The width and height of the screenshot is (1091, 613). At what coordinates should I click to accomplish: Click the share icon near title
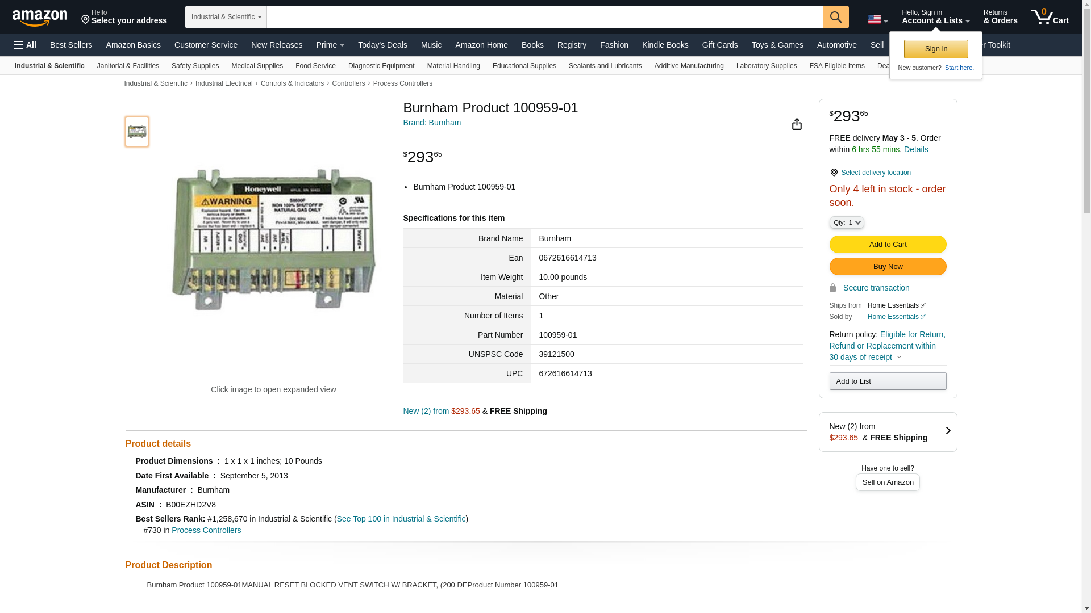point(797,124)
